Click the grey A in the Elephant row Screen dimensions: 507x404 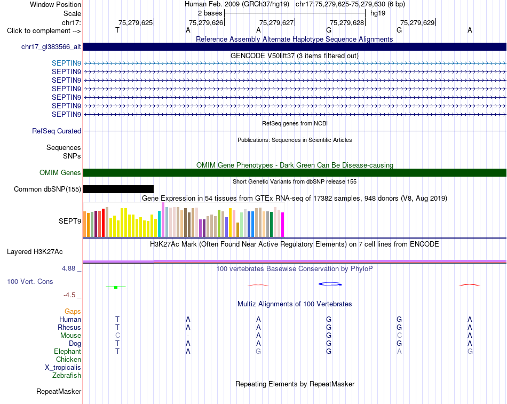click(399, 351)
